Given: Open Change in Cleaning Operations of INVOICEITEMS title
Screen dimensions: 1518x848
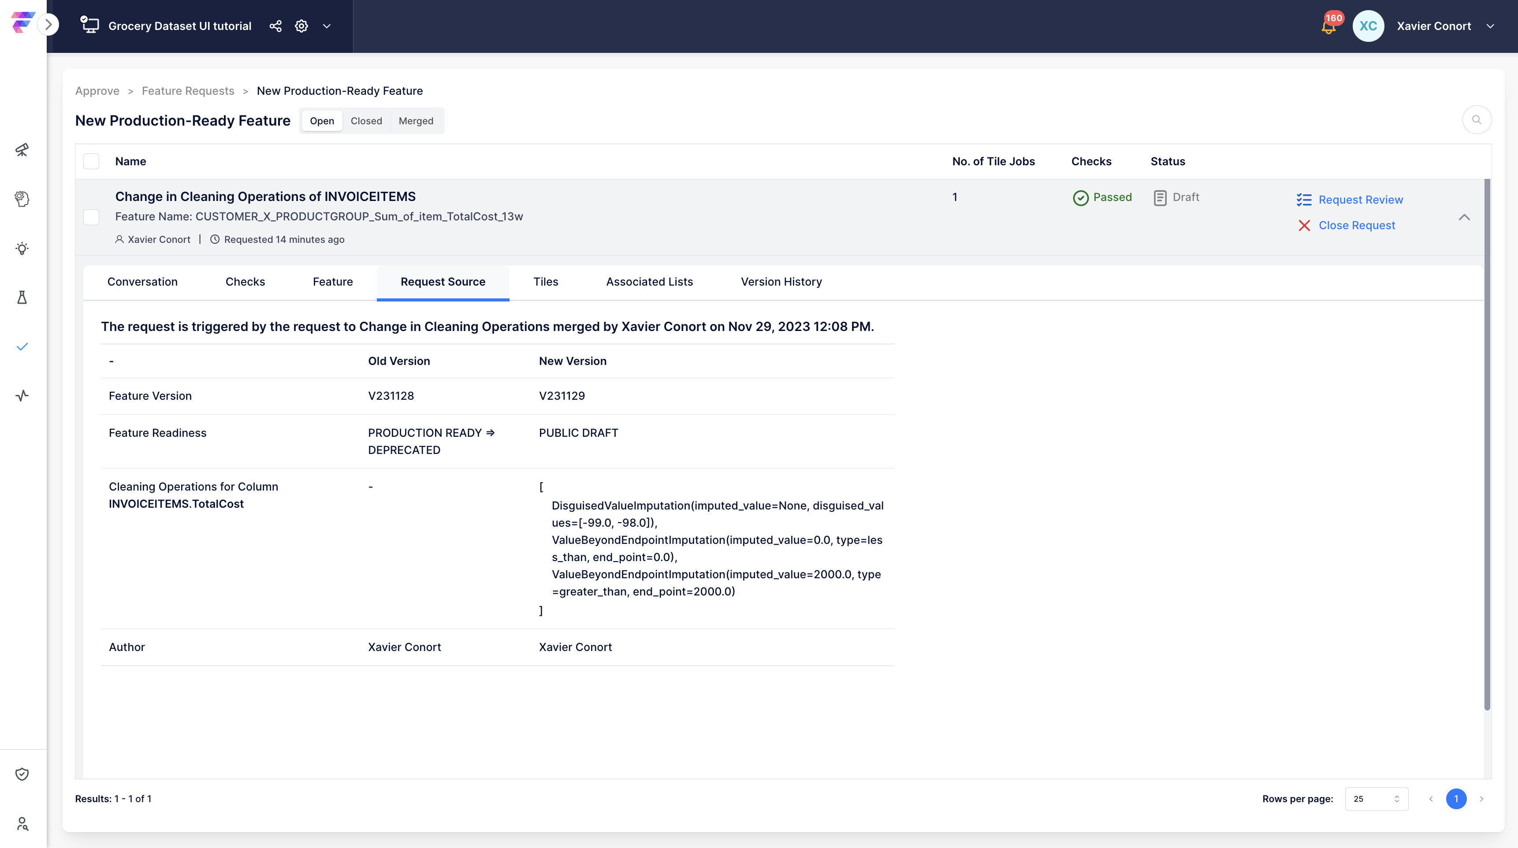Looking at the screenshot, I should [265, 196].
